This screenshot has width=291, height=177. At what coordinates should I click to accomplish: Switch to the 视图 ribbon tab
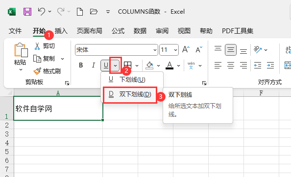pyautogui.click(x=184, y=31)
